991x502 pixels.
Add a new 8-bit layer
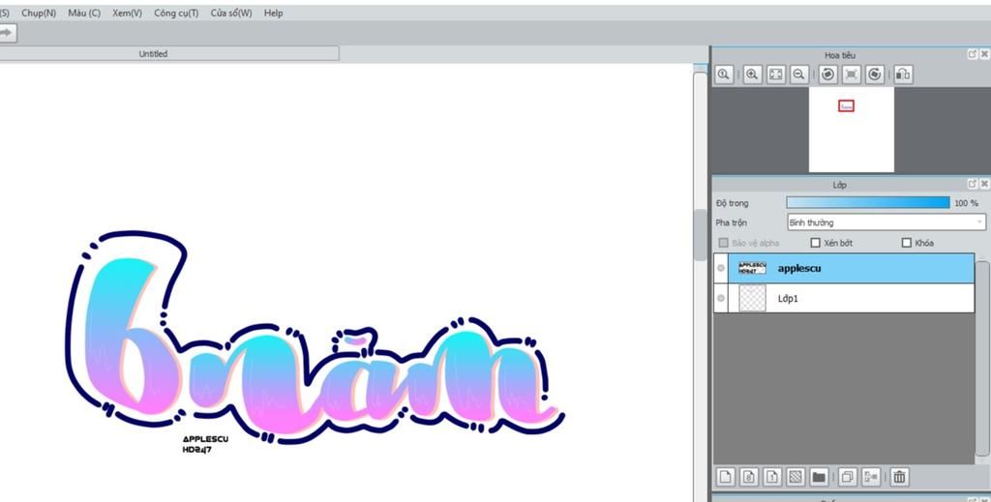coord(749,477)
